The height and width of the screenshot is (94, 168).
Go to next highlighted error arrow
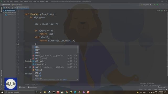coord(167,11)
